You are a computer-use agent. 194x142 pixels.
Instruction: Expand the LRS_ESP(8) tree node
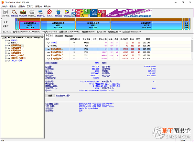pos(6,61)
